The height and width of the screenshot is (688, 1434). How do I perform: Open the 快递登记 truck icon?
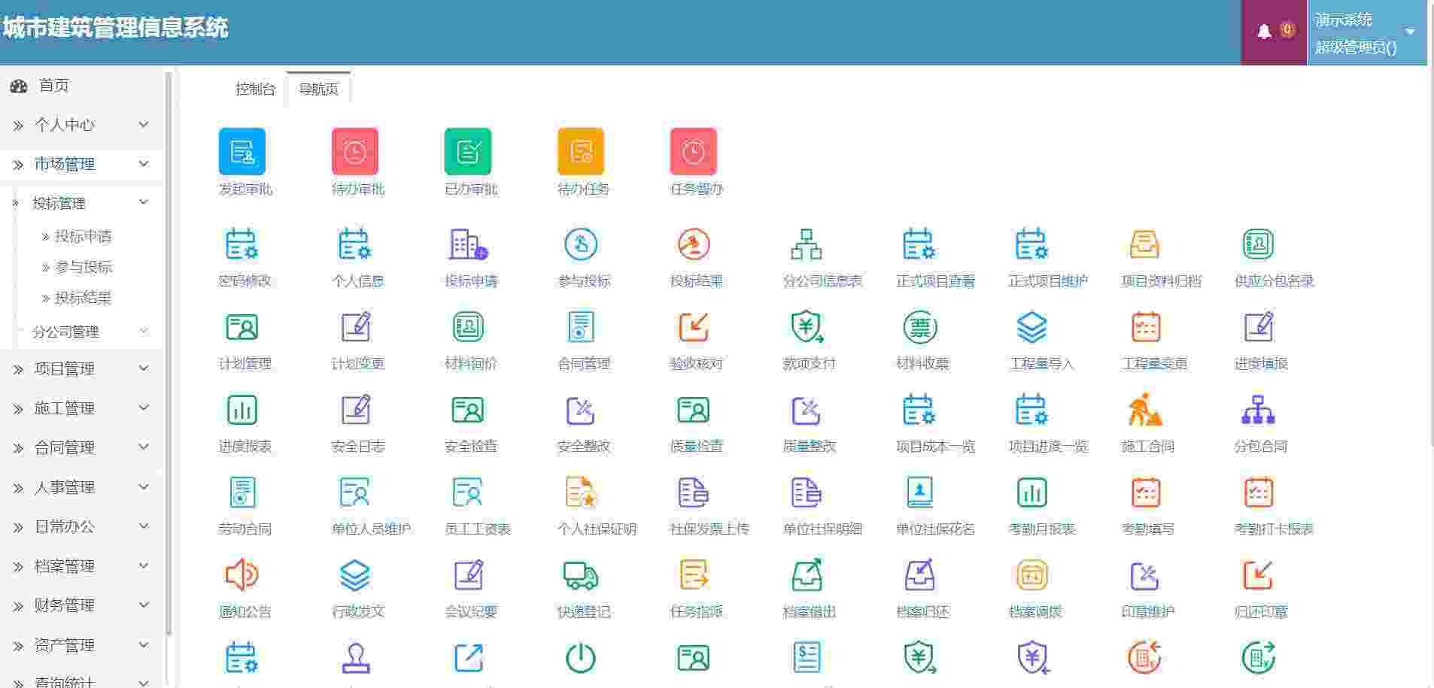click(x=580, y=575)
